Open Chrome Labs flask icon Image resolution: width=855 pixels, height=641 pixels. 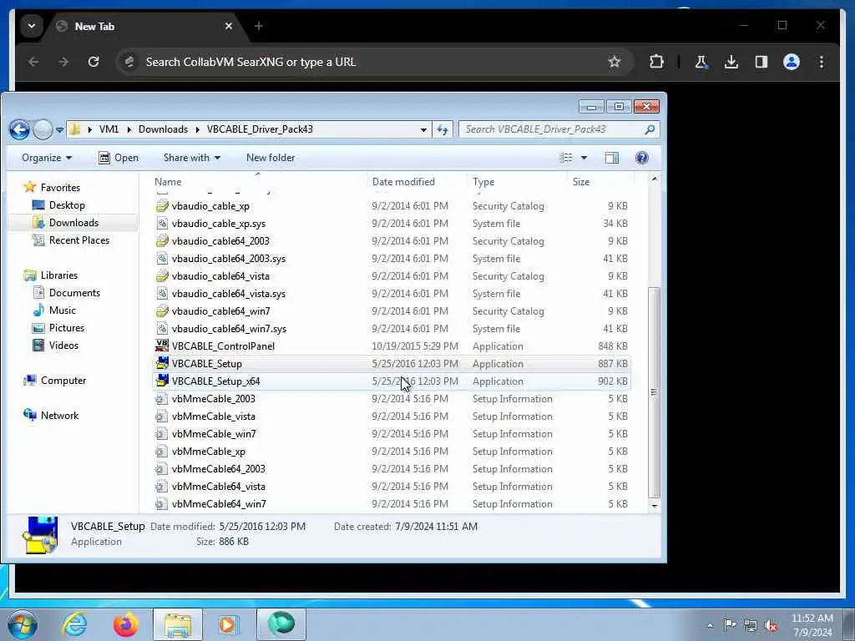[x=701, y=62]
